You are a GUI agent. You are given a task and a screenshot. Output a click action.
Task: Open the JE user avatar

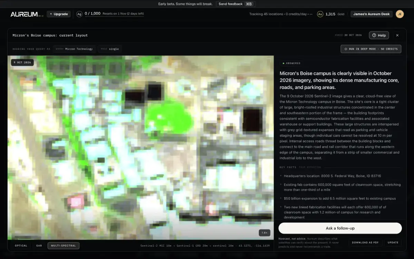point(400,14)
